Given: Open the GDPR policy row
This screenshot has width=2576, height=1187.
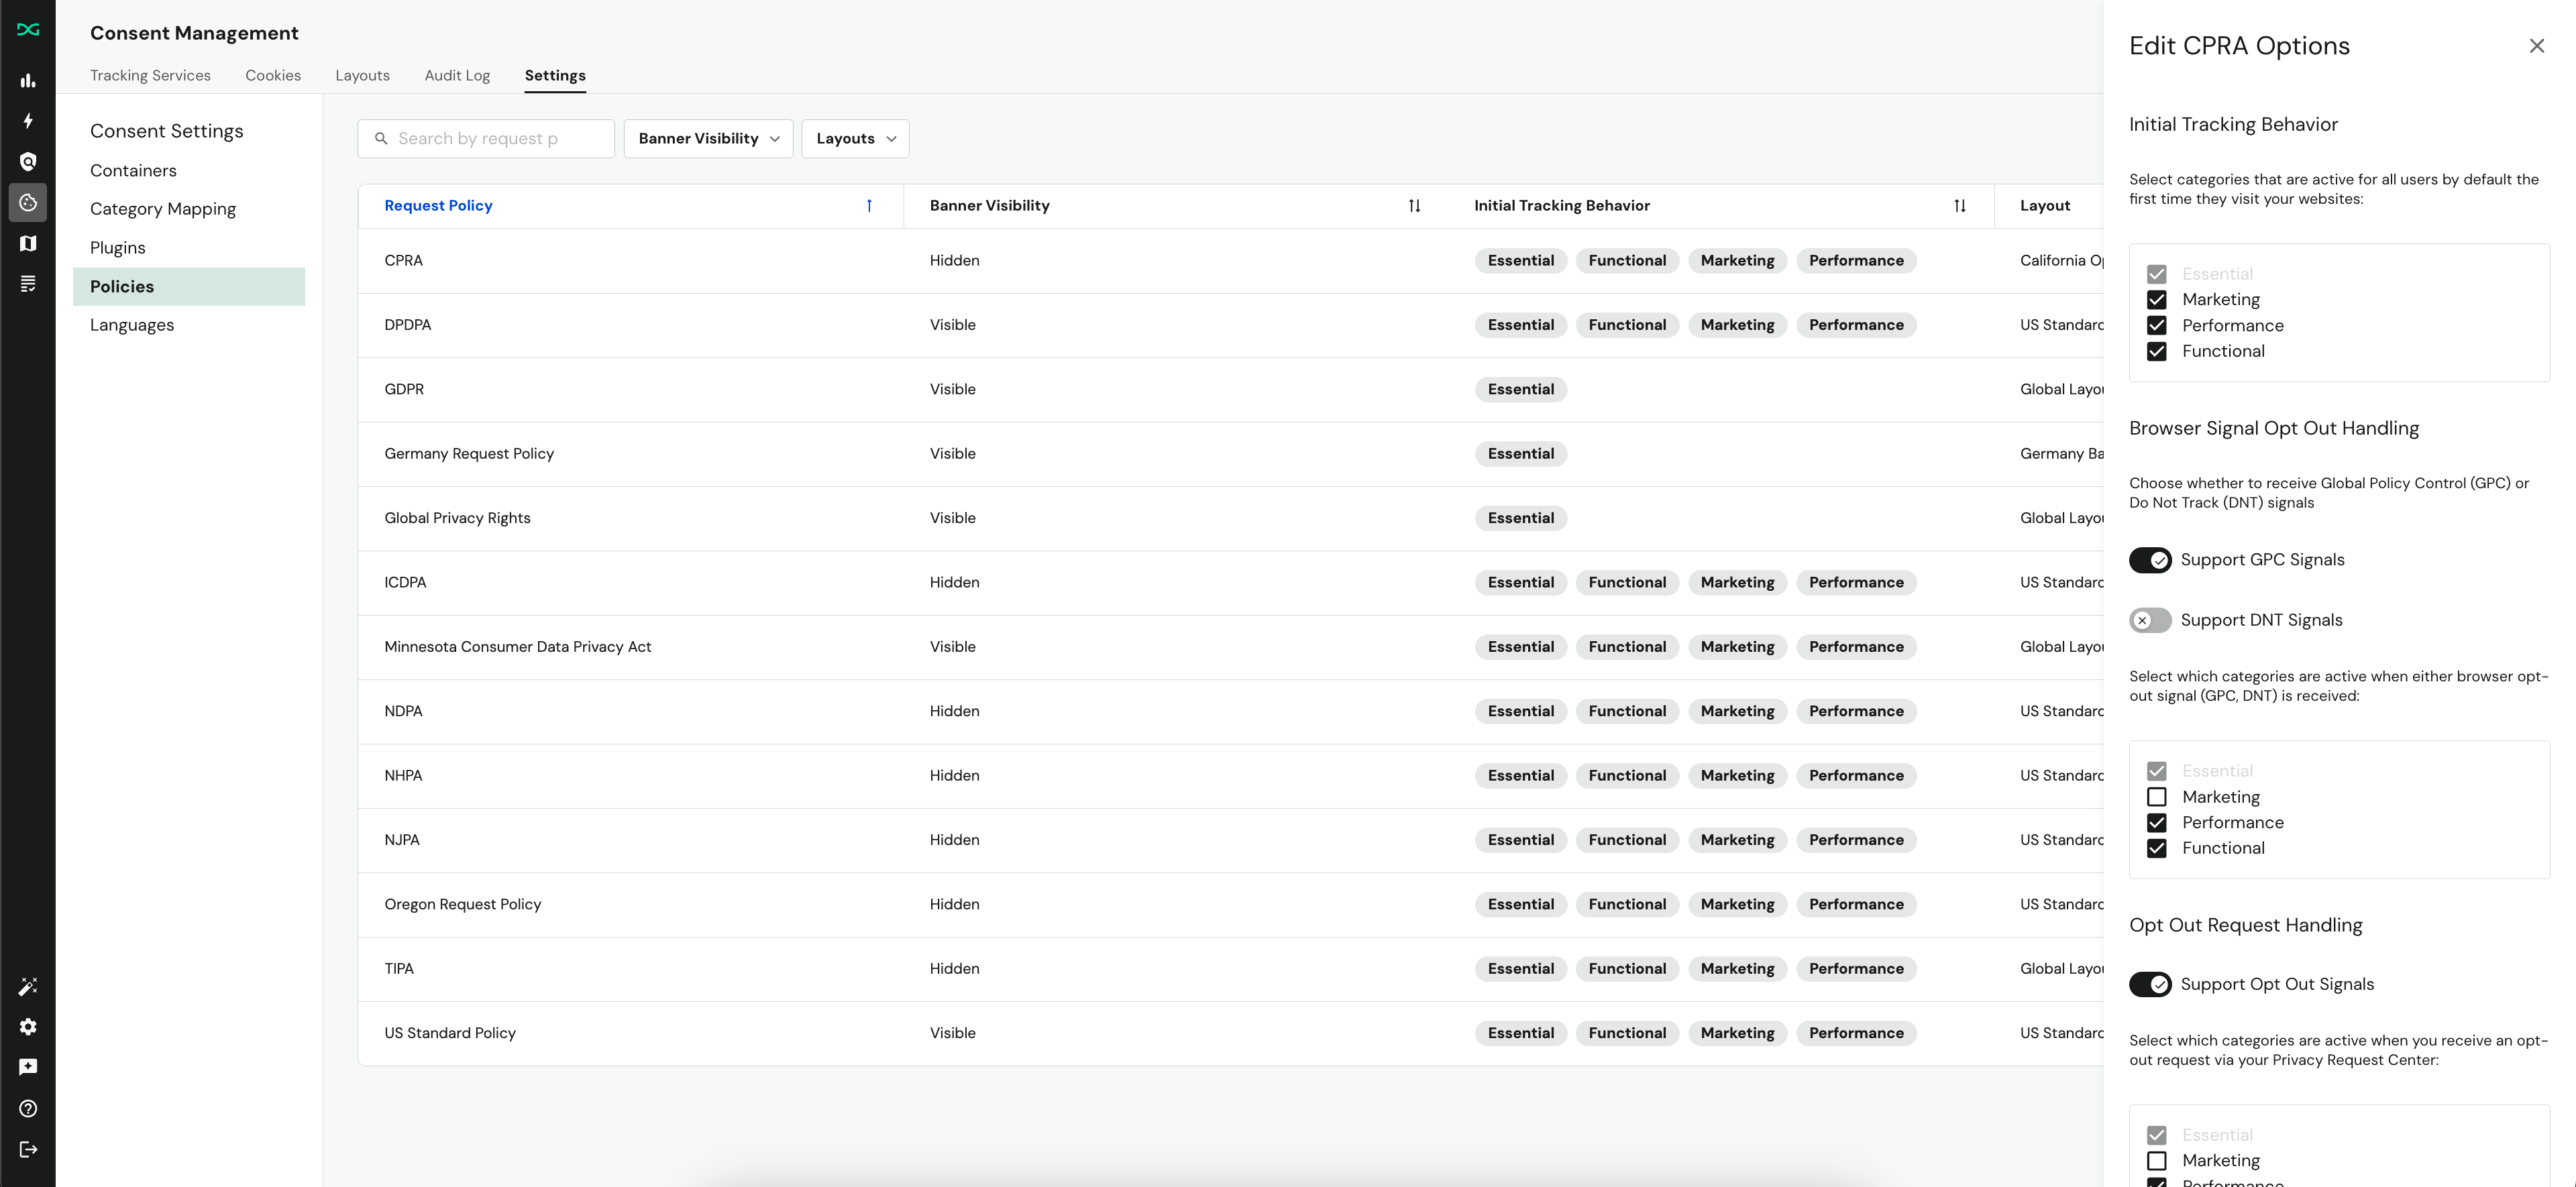Looking at the screenshot, I should (1231, 390).
